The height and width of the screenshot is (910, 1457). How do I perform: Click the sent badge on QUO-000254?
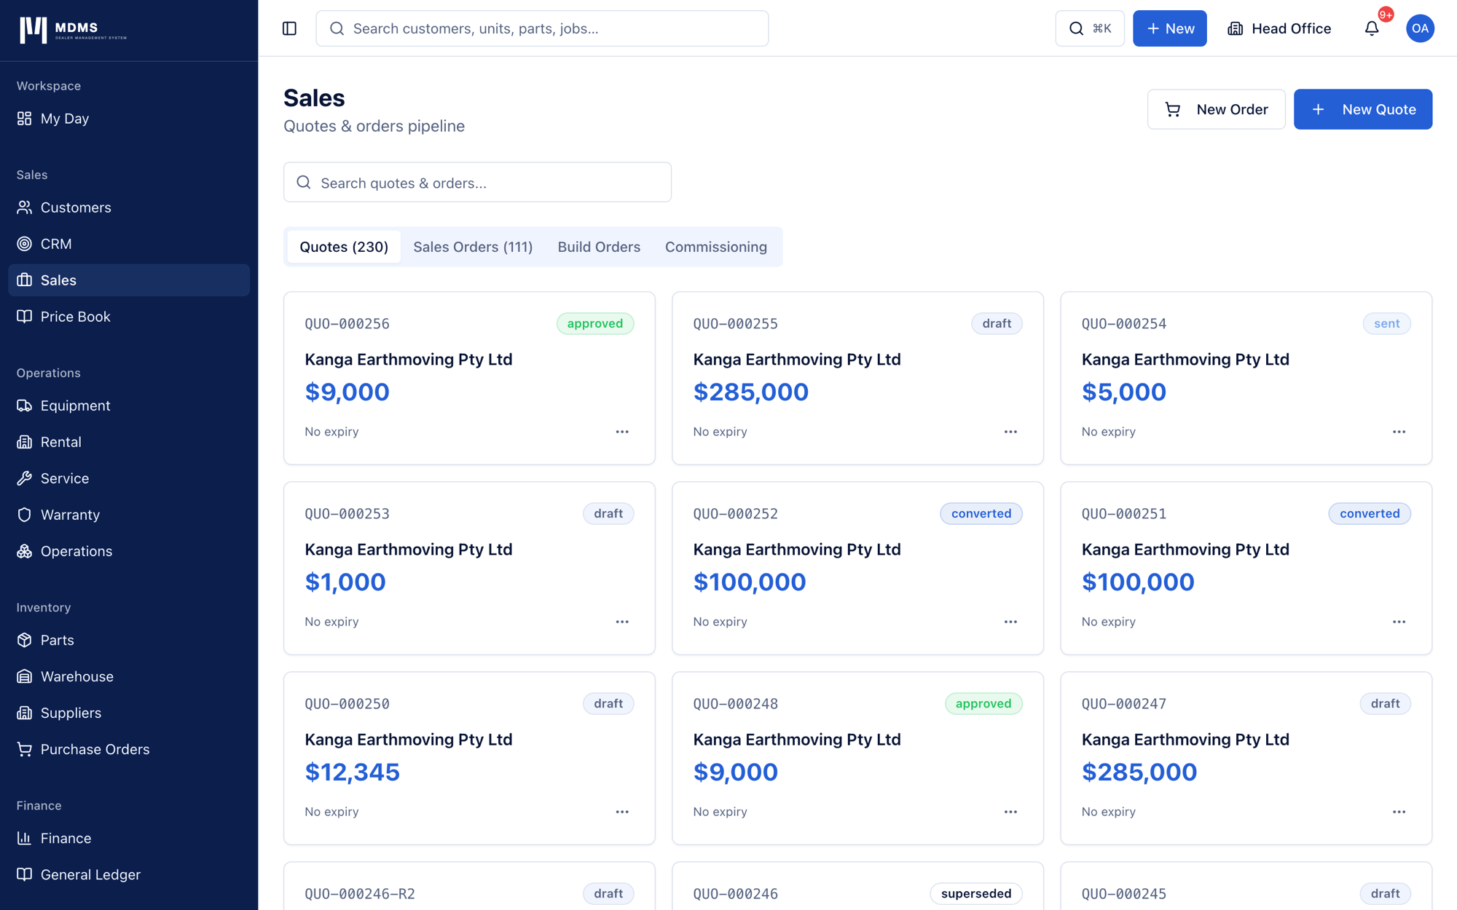1386,323
